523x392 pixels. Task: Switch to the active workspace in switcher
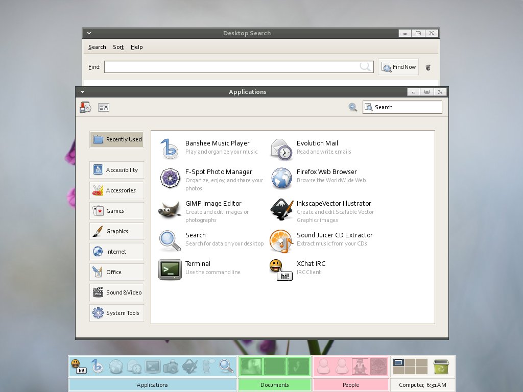[x=398, y=362]
